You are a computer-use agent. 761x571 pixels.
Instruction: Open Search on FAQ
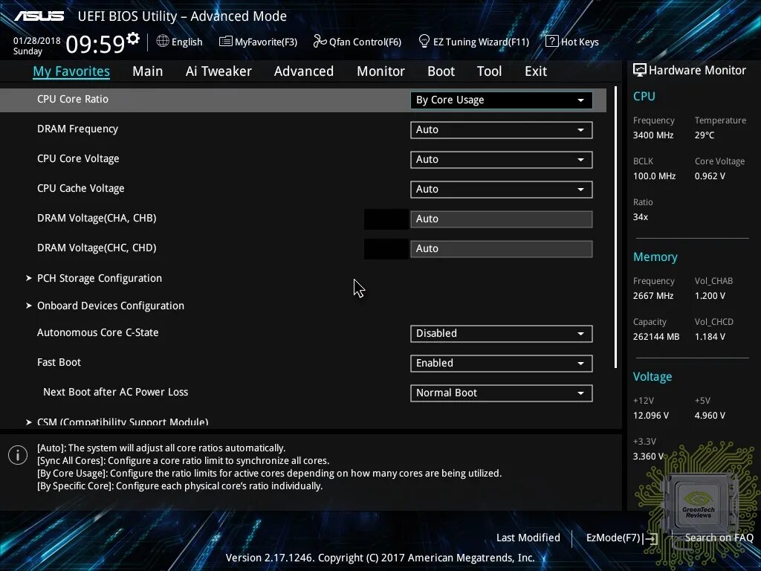(x=719, y=538)
